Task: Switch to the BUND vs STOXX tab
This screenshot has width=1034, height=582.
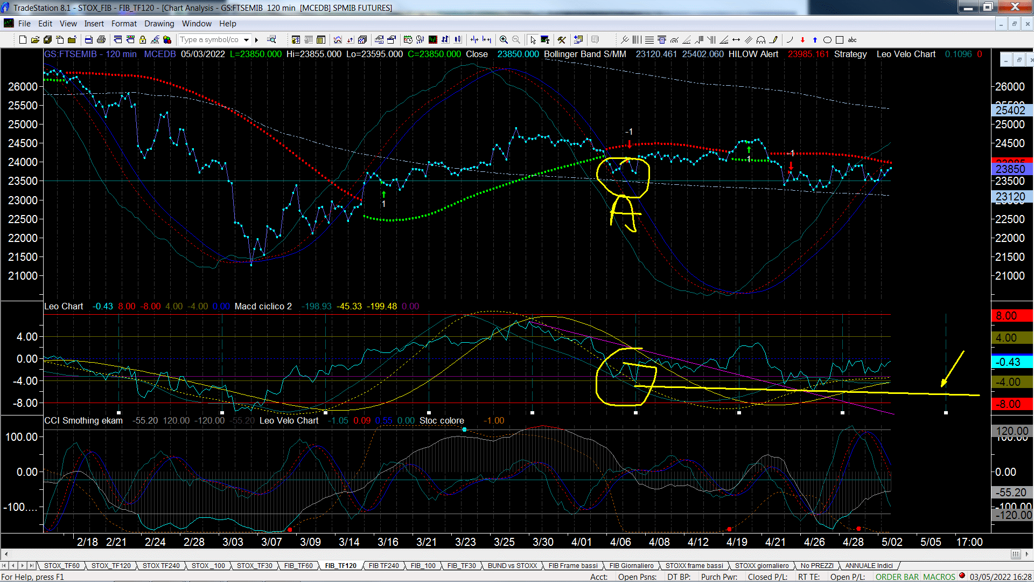Action: (512, 565)
